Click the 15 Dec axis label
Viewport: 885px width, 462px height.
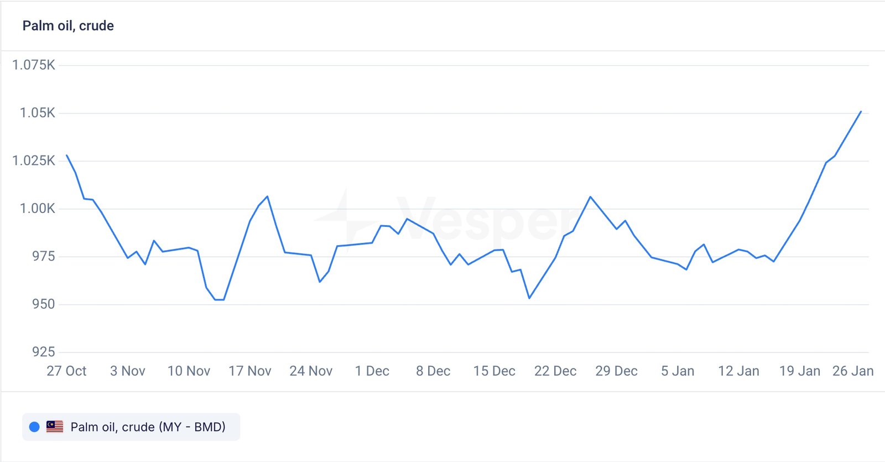494,371
